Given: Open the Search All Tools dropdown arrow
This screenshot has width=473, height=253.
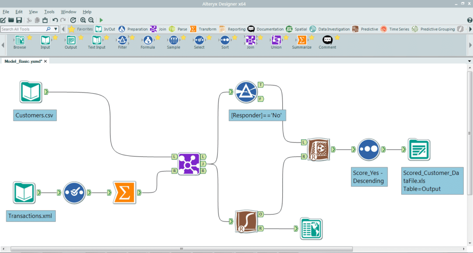Looking at the screenshot, I should pyautogui.click(x=55, y=29).
